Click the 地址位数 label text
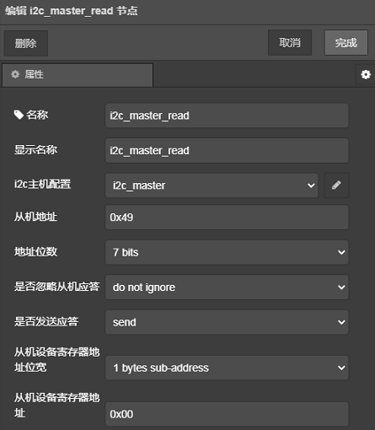 [x=35, y=251]
